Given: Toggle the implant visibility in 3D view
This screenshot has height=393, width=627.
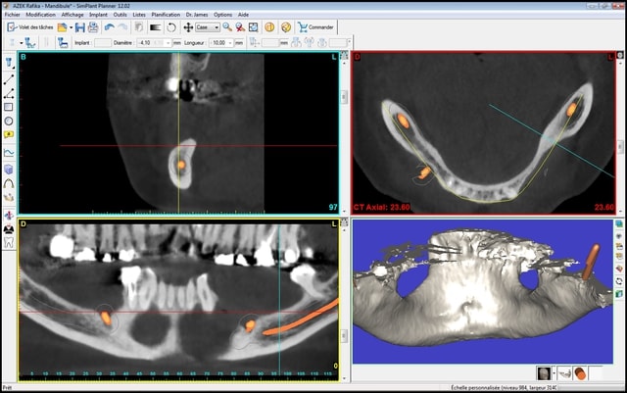Looking at the screenshot, I should tap(581, 373).
